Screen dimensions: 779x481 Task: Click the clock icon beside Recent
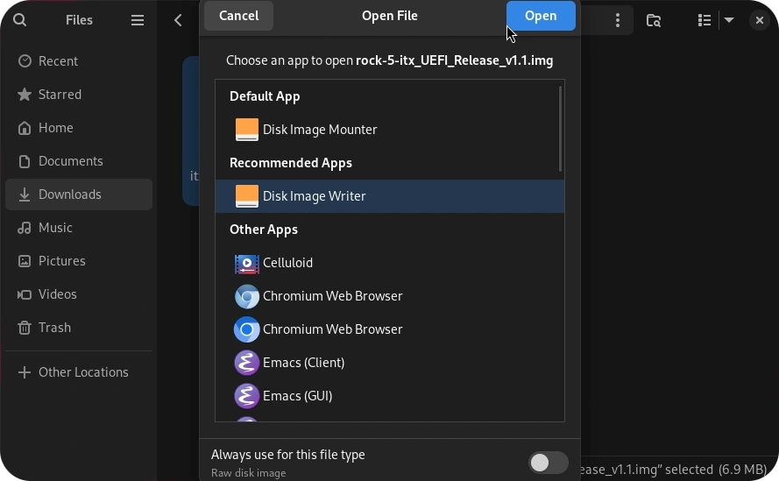[25, 61]
